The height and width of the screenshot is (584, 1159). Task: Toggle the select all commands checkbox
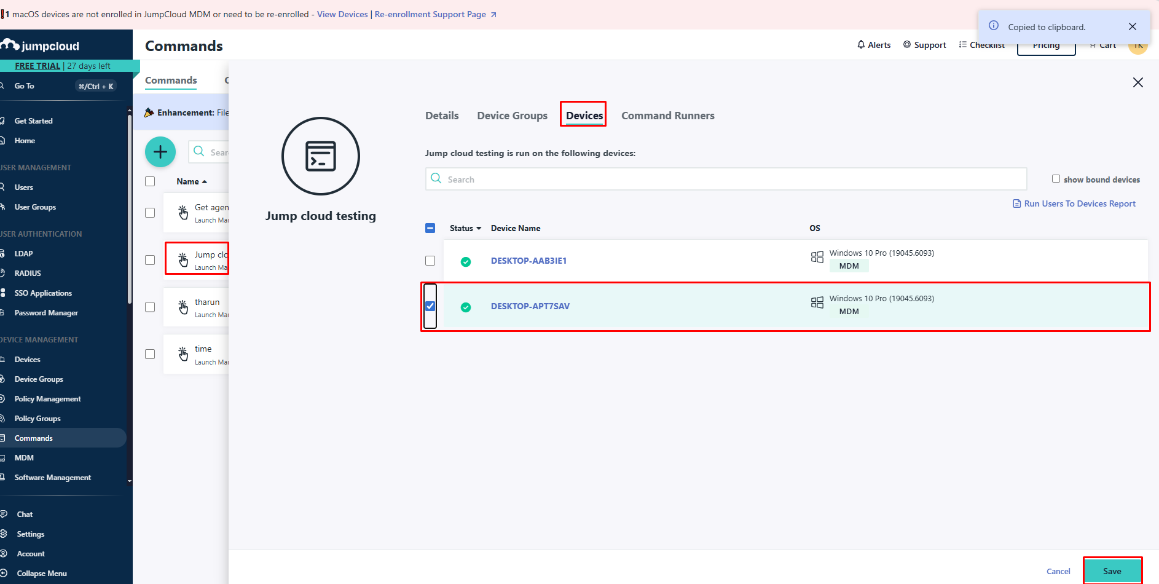(x=150, y=181)
